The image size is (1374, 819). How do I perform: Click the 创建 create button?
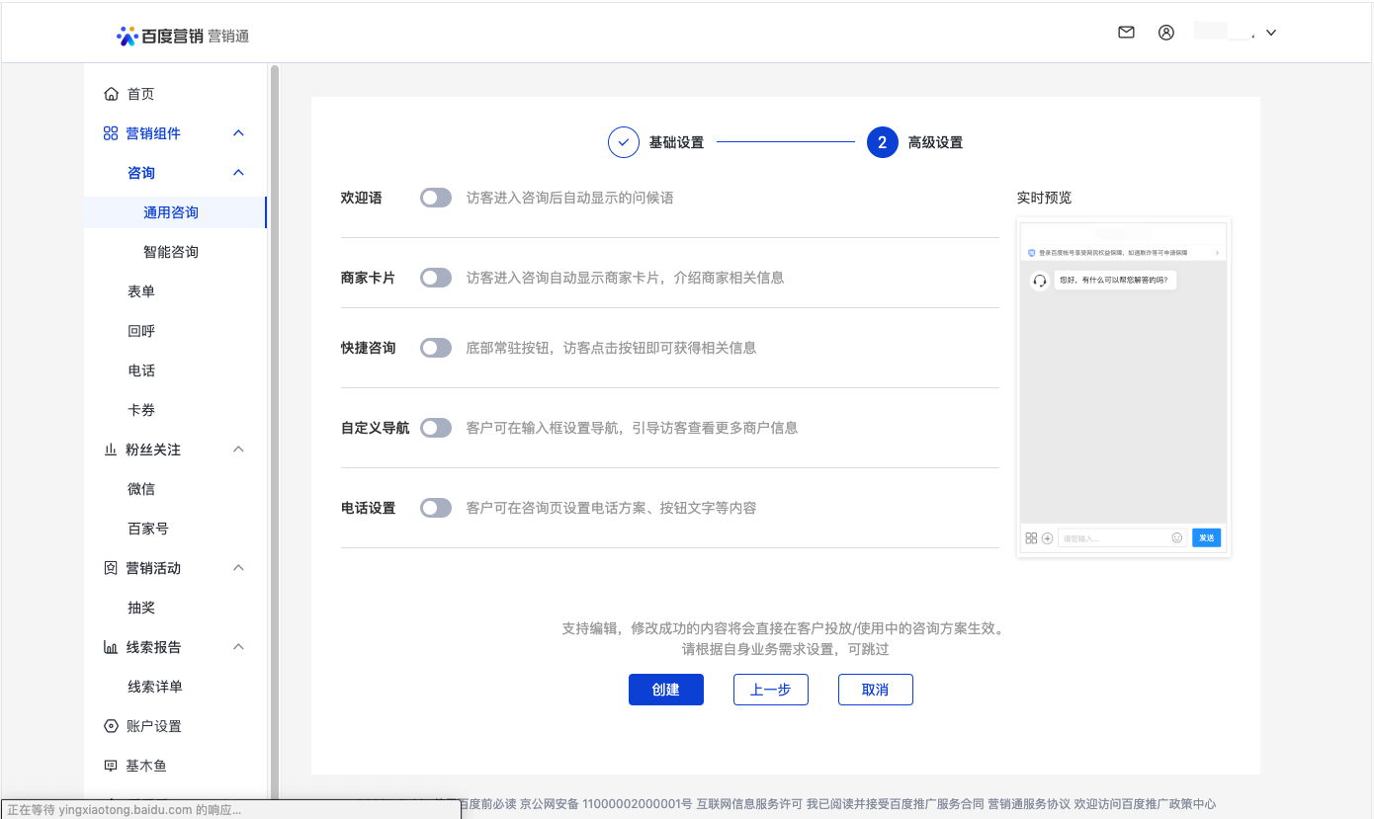tap(665, 689)
